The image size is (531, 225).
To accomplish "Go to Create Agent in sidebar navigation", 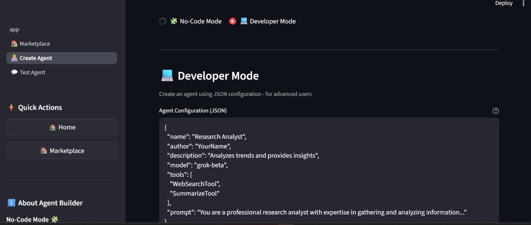I will (x=35, y=58).
